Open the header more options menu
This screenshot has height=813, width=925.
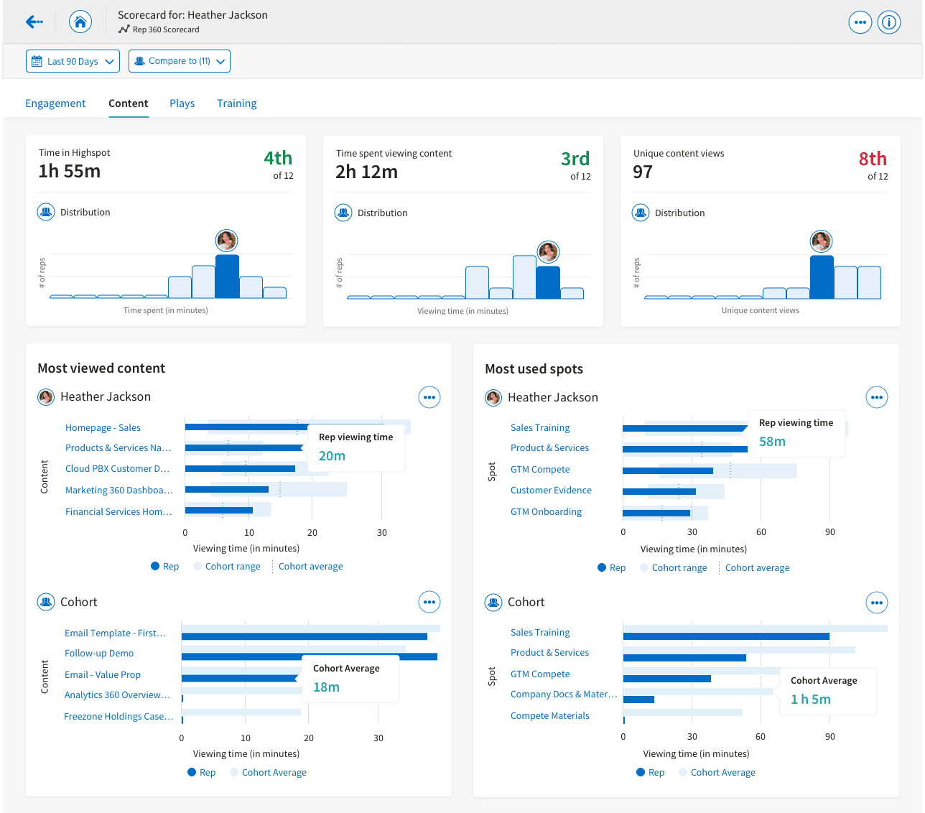pos(860,22)
